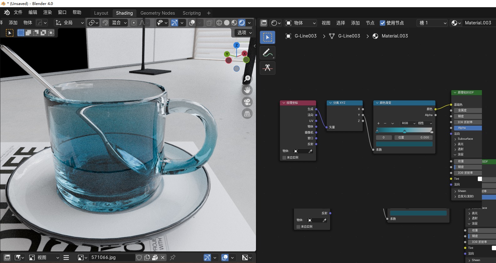Viewport: 496px width, 263px height.
Task: Pin the image with the pin icon
Action: [x=172, y=257]
